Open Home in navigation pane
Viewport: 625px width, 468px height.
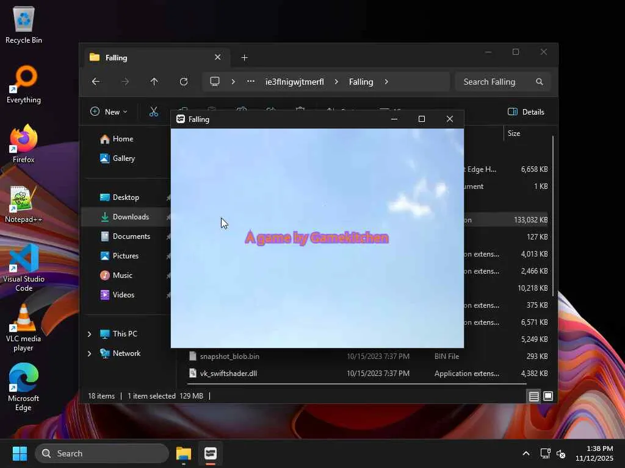[x=123, y=139]
